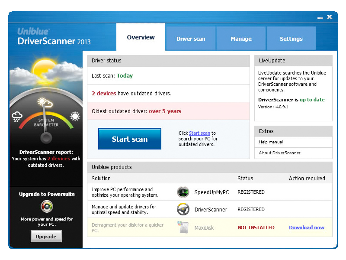346x260 pixels.
Task: Click the Action required column header
Action: [x=307, y=178]
